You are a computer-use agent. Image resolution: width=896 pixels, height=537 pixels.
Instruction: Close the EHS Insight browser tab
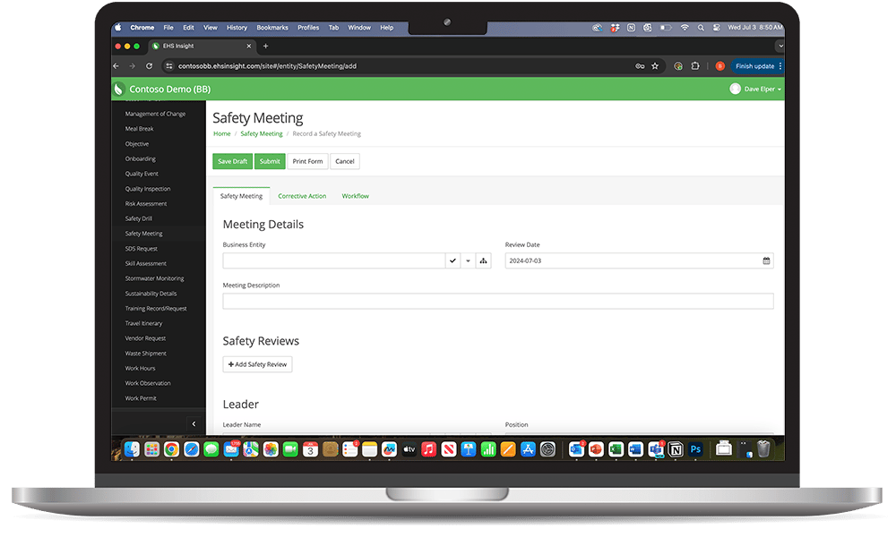pyautogui.click(x=248, y=47)
